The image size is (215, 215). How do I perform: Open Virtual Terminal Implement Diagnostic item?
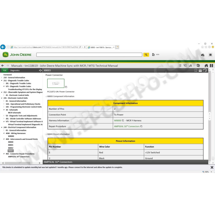[x=25, y=124]
